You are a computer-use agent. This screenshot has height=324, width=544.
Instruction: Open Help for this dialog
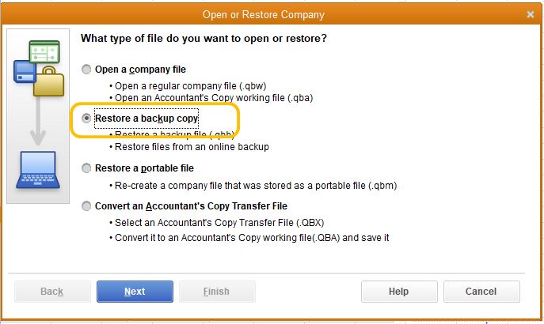(x=398, y=292)
